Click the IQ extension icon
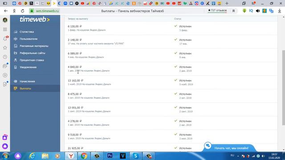 251,11
